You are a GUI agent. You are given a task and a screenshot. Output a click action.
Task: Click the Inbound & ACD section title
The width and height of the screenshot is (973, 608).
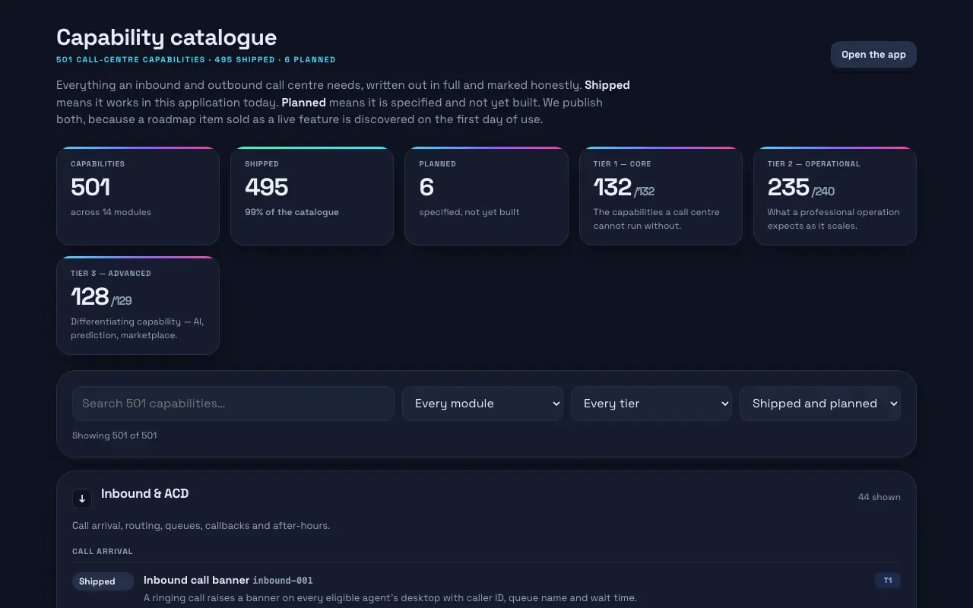[x=144, y=494]
